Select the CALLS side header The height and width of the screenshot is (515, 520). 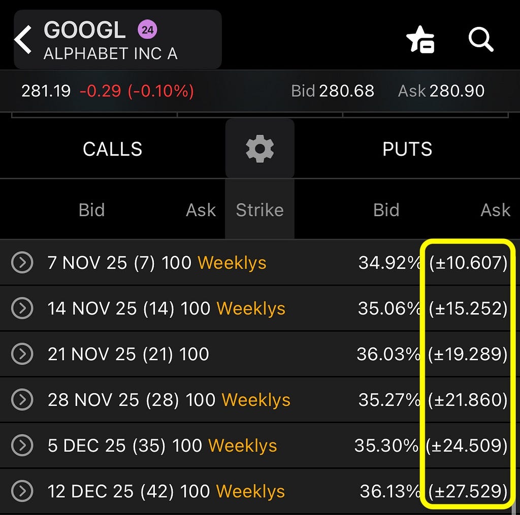coord(112,149)
